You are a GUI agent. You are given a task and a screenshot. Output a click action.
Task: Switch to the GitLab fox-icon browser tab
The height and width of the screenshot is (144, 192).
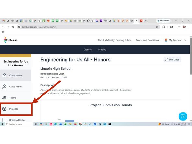tap(48, 21)
